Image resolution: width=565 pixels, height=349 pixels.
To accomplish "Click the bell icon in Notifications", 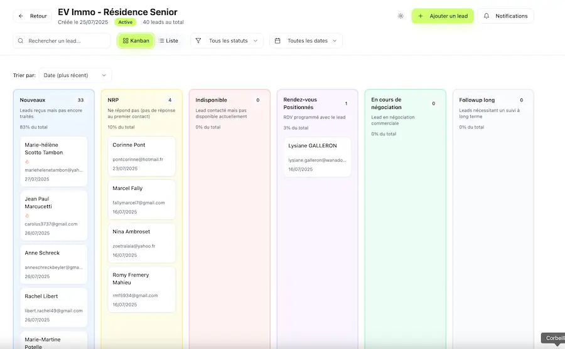I will [x=487, y=16].
